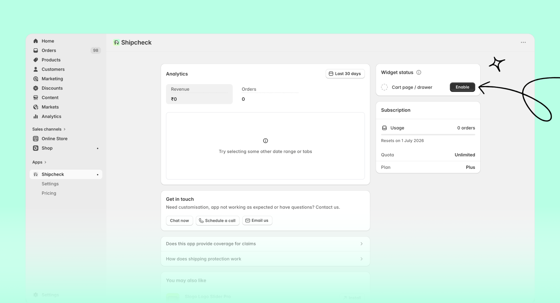This screenshot has width=560, height=303.
Task: Click the 'Plus' plan value
Action: (470, 167)
